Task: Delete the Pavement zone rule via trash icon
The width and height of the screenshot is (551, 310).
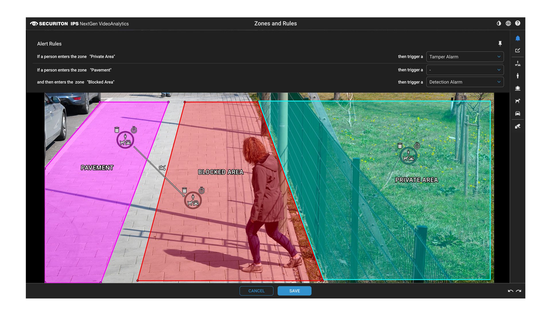Action: click(117, 130)
